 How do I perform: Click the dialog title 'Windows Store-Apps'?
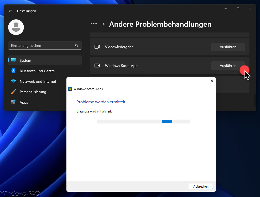[x=88, y=89]
